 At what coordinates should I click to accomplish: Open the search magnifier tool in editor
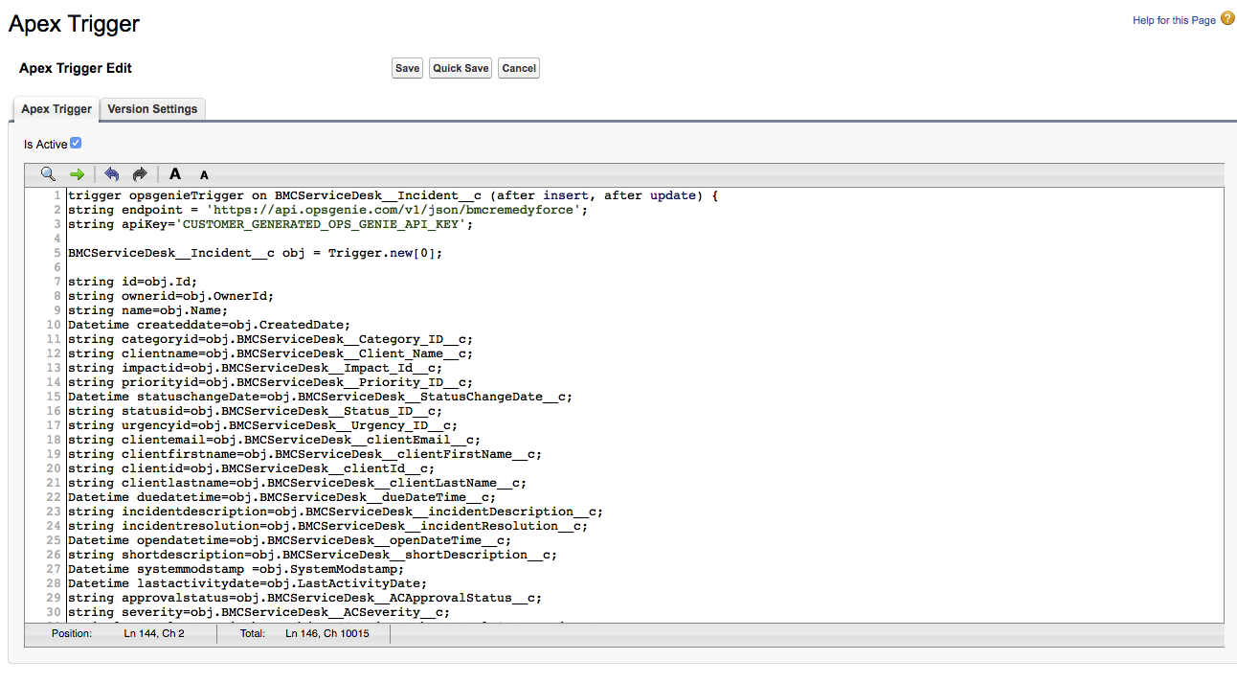click(48, 174)
